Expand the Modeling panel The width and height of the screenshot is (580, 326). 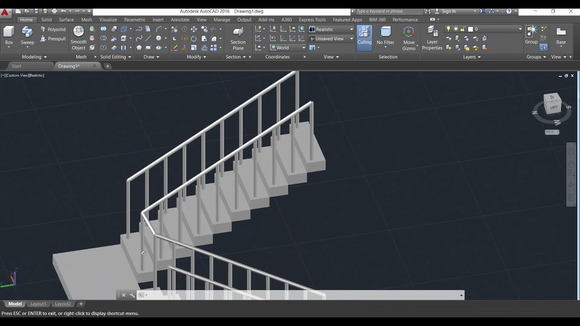coord(34,57)
